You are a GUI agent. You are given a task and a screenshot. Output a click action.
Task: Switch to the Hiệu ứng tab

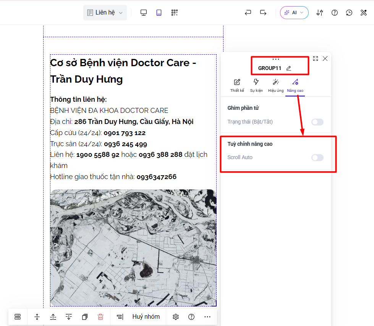pyautogui.click(x=276, y=85)
